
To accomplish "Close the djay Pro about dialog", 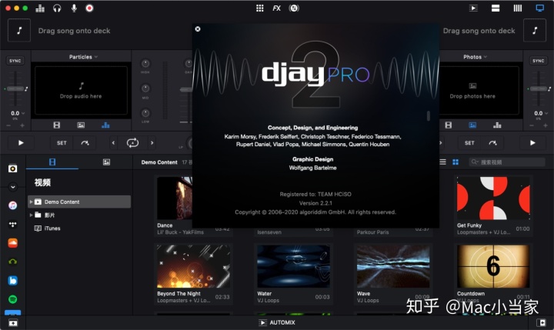I will pyautogui.click(x=198, y=29).
